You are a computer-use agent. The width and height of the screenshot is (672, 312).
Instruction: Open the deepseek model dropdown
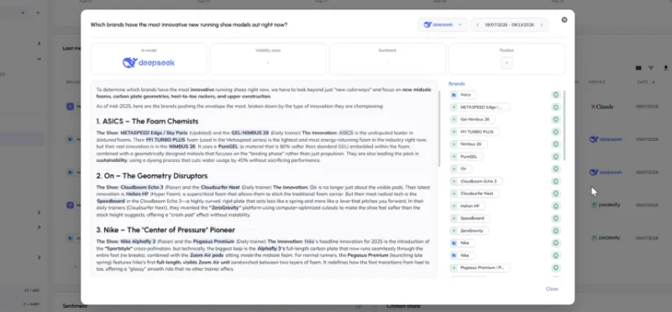tap(443, 25)
